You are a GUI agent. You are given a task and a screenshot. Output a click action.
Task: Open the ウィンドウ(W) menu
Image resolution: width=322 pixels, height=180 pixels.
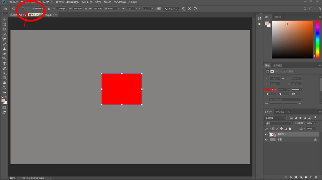tap(120, 2)
